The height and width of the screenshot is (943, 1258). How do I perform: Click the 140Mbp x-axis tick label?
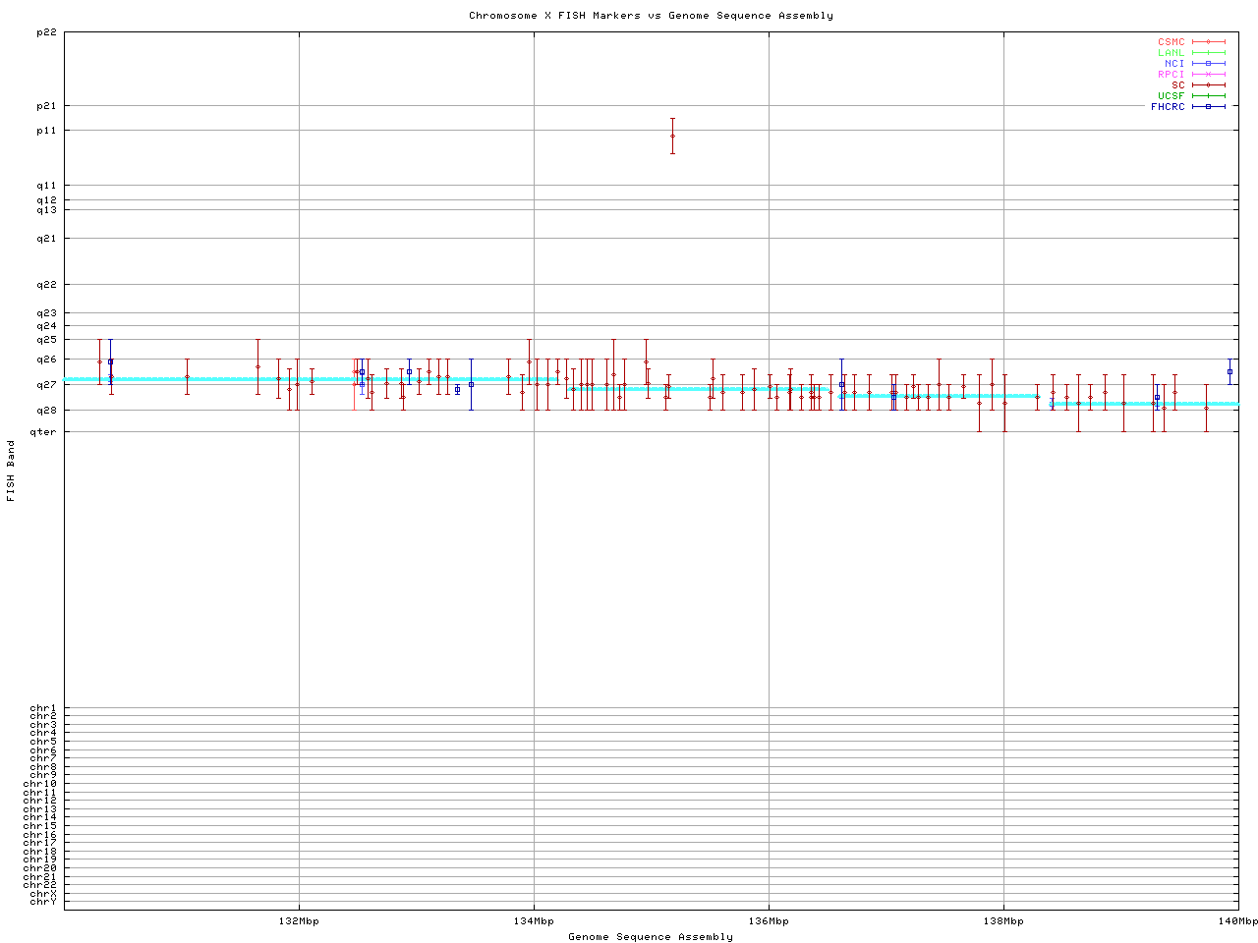click(1237, 921)
